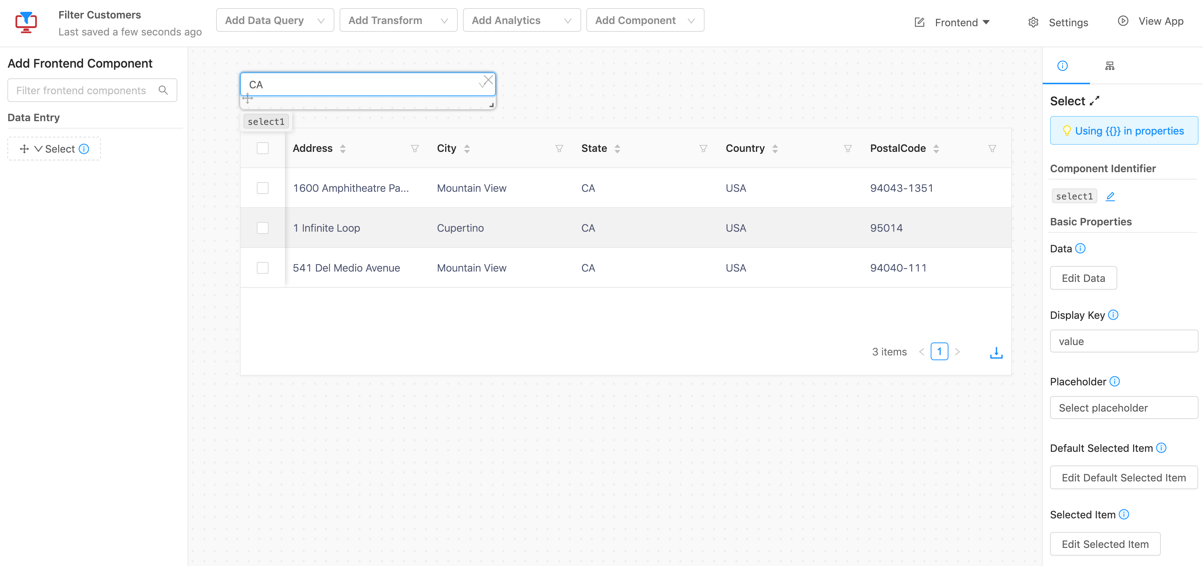Click the drag handle icon beside Select component
The width and height of the screenshot is (1203, 566).
(24, 149)
